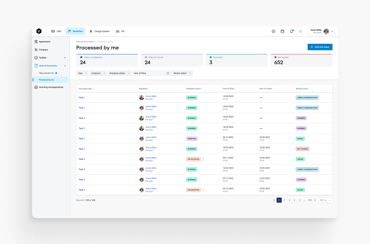
Task: Switch to the LMS tab
Action: pos(56,31)
